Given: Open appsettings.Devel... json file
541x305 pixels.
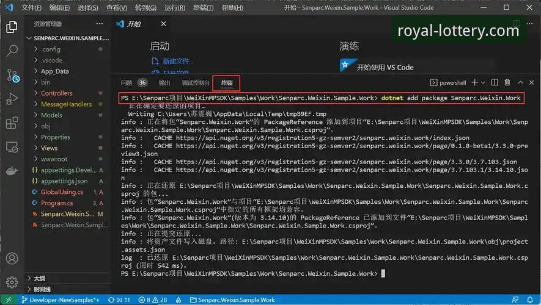Looking at the screenshot, I should (x=68, y=170).
